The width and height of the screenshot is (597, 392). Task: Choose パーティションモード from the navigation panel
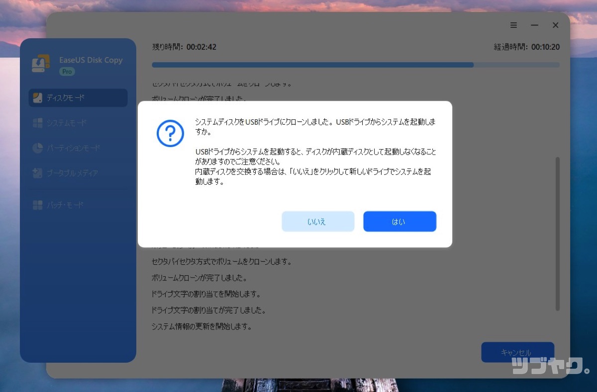click(74, 148)
